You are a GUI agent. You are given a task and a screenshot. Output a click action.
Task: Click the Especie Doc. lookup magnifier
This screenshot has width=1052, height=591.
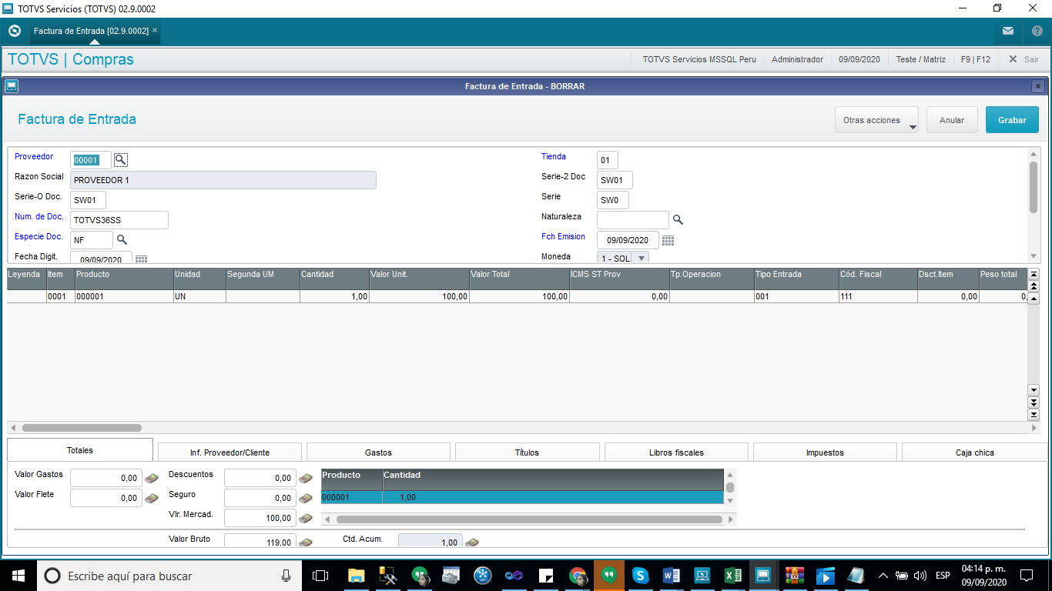[122, 240]
